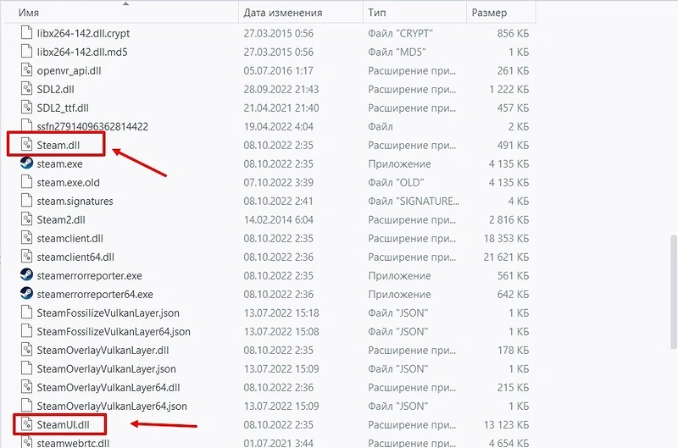Click the openvr_api.dll file icon
This screenshot has height=448, width=678.
pos(26,70)
